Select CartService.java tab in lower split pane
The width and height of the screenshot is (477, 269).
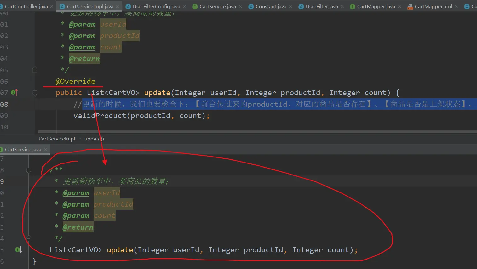click(x=23, y=149)
